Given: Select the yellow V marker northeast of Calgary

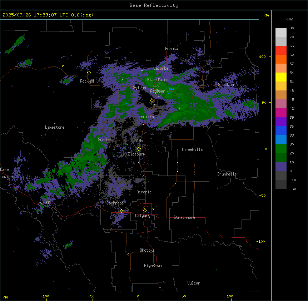Looking at the screenshot, I should point(153,209).
